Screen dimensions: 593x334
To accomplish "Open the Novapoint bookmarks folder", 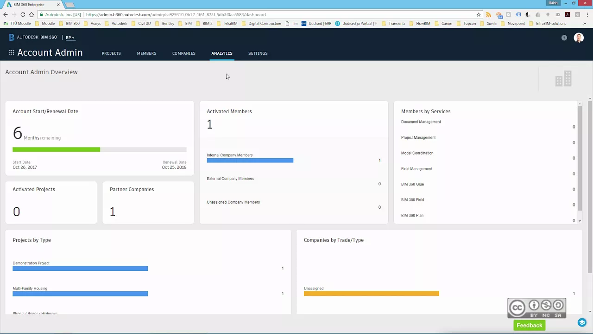I will click(x=513, y=23).
